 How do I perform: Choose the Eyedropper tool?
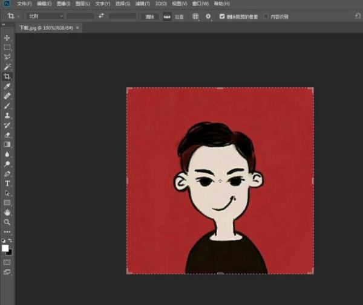[x=7, y=86]
